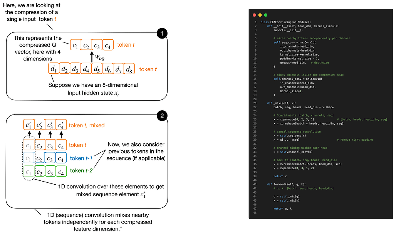This screenshot has width=396, height=234.
Task: Select the d8 box of hidden state
Action: click(x=129, y=69)
